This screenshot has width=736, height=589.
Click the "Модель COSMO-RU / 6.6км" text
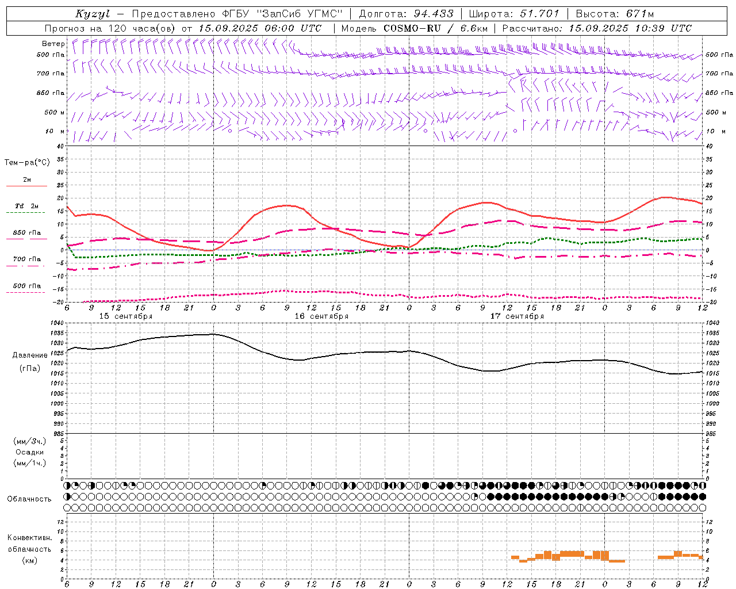pyautogui.click(x=415, y=28)
